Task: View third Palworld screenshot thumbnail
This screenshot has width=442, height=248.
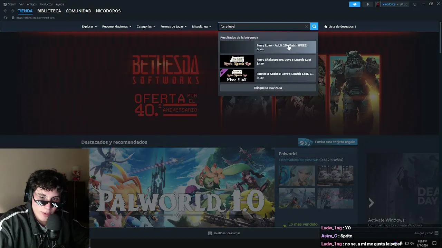Action: click(x=297, y=198)
